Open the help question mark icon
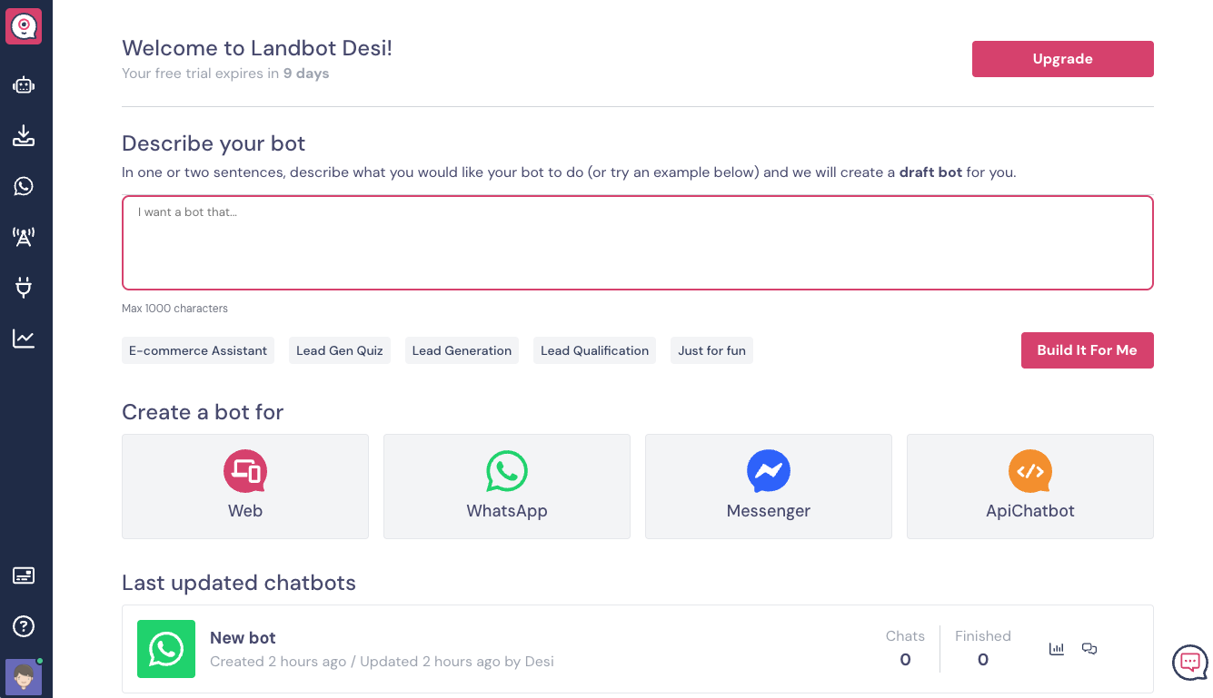 click(24, 626)
